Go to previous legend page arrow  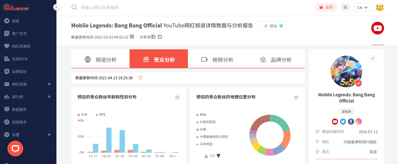[x=206, y=156]
